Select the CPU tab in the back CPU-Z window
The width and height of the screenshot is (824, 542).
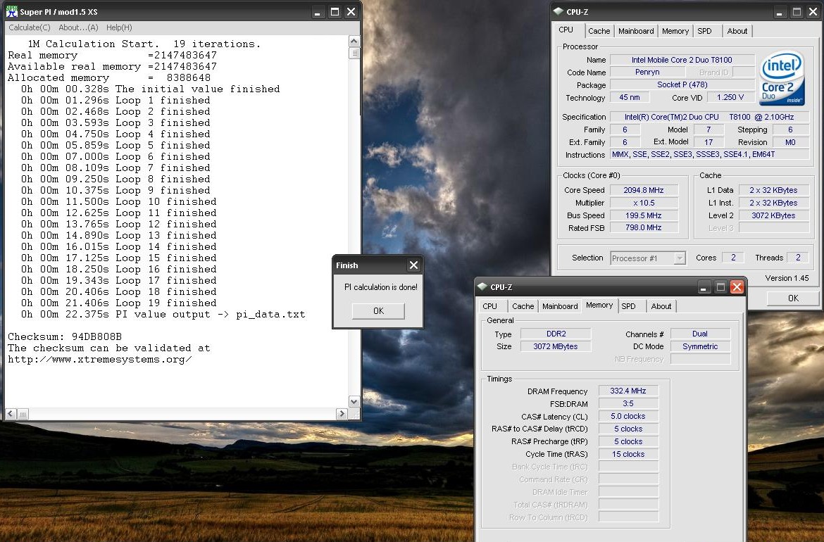click(x=566, y=30)
